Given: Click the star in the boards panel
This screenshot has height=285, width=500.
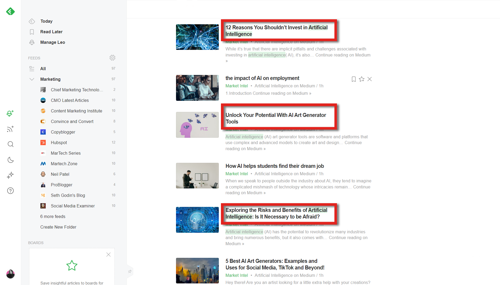Looking at the screenshot, I should (x=72, y=266).
